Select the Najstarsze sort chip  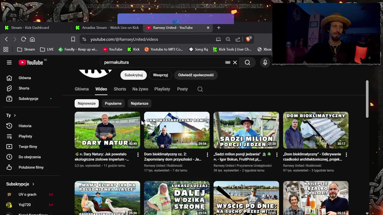tap(139, 103)
